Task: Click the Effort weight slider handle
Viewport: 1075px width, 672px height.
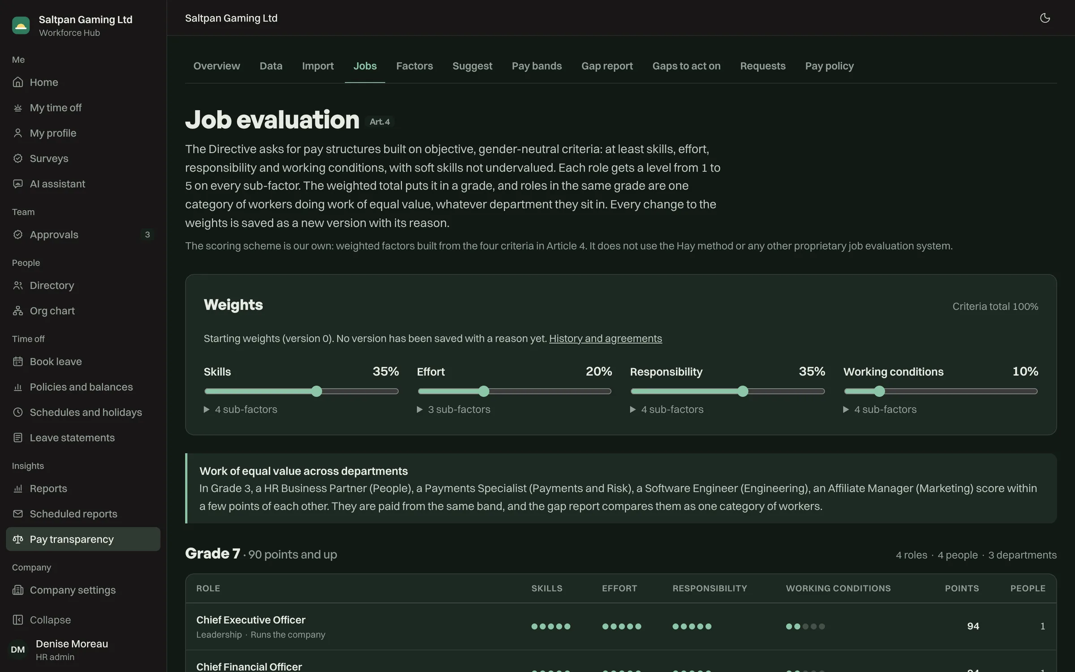Action: pos(484,391)
